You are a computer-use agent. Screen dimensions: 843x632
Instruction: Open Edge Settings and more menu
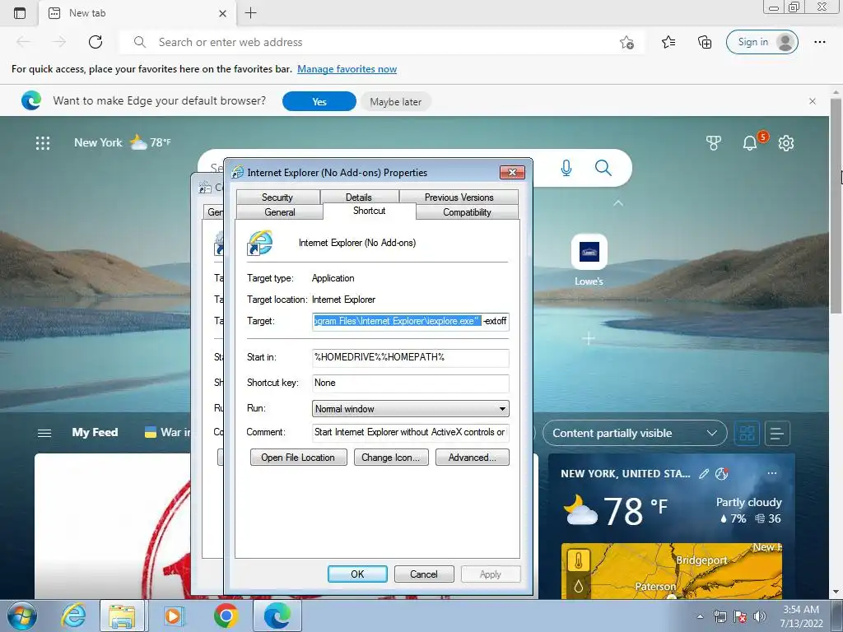click(x=819, y=42)
